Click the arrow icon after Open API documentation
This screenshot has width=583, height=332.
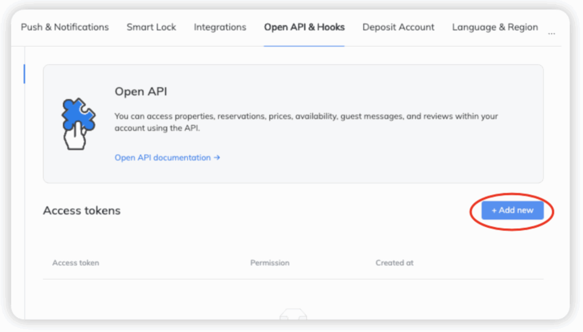[x=217, y=158]
